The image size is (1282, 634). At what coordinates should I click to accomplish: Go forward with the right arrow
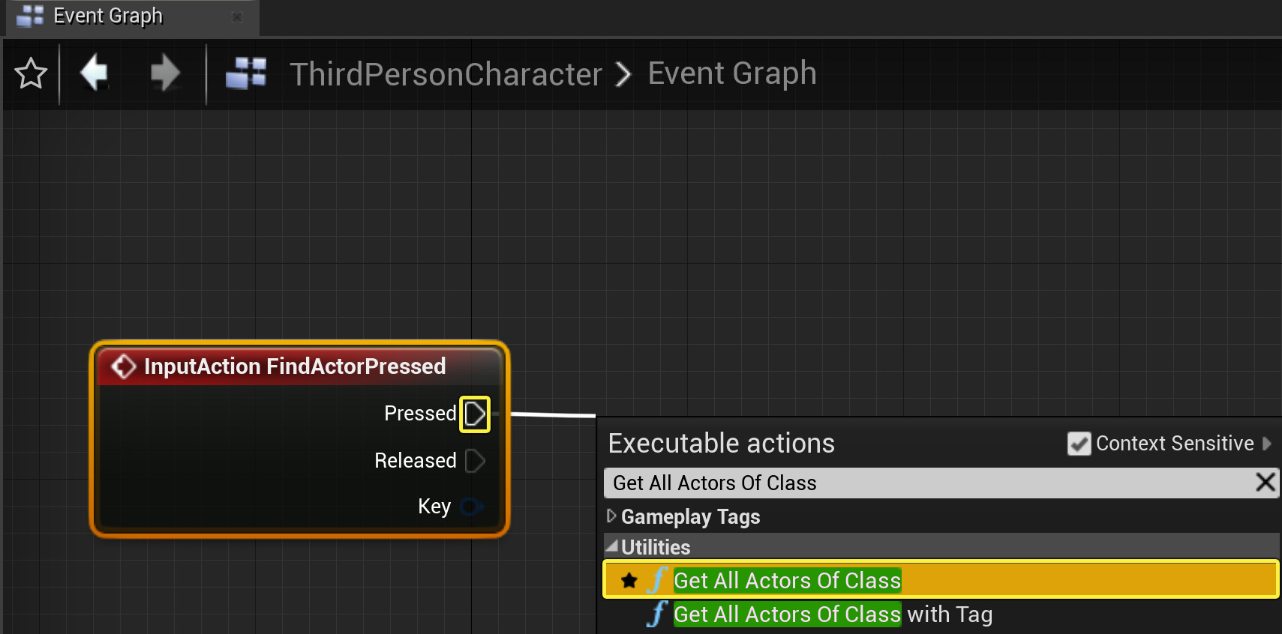point(165,73)
